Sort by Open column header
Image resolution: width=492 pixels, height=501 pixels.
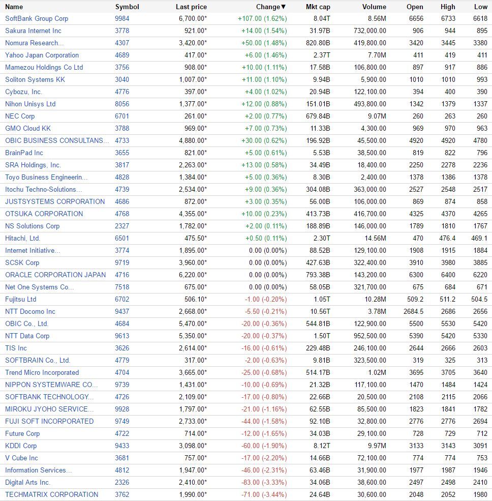[x=415, y=7]
